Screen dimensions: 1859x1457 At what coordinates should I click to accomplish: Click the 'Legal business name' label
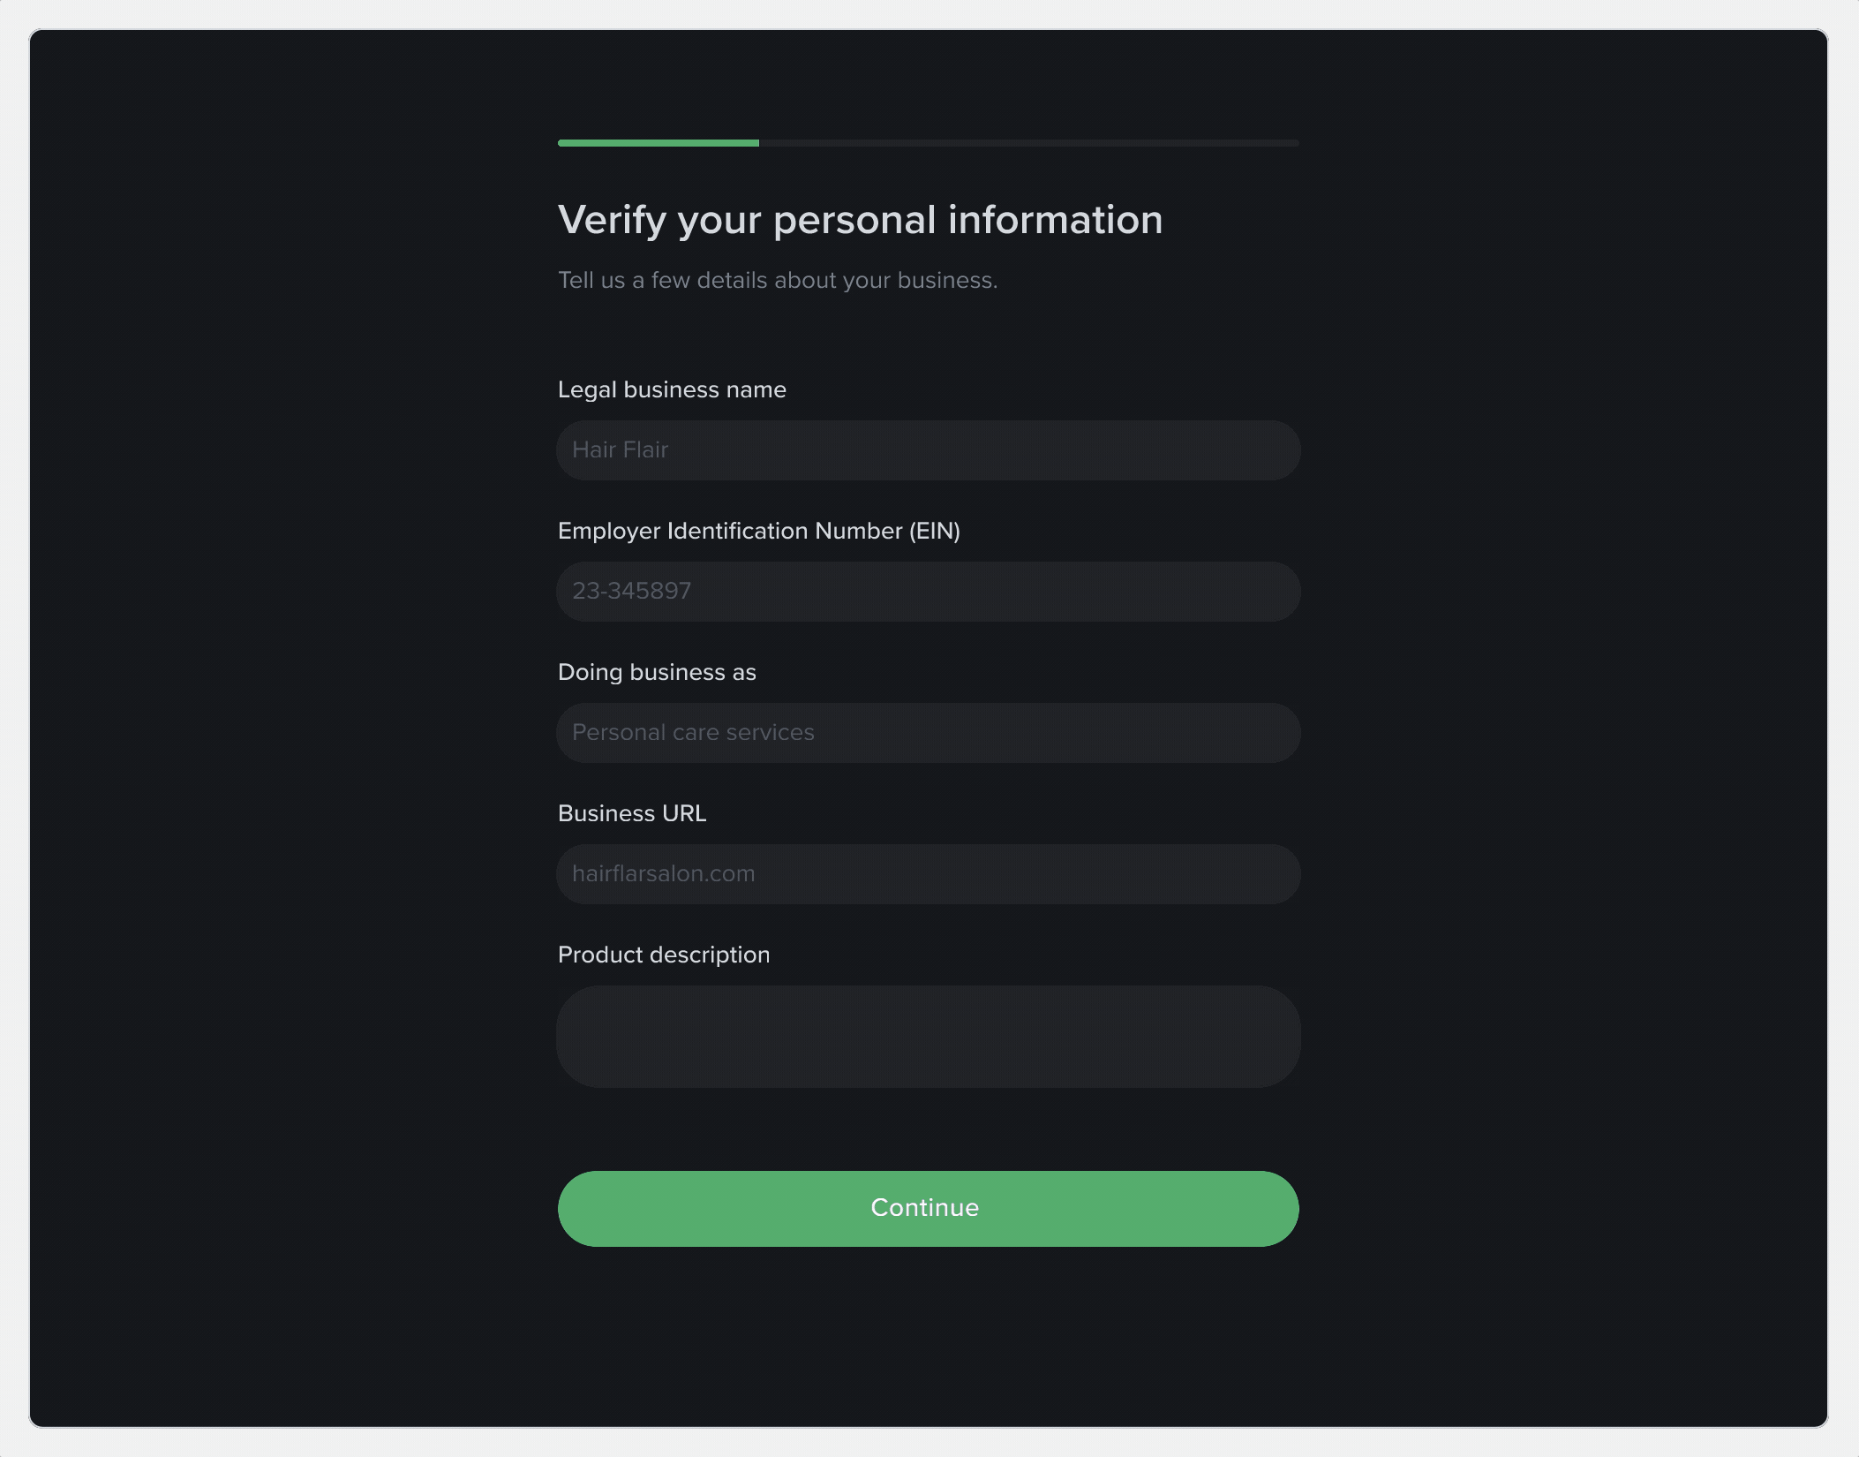672,389
